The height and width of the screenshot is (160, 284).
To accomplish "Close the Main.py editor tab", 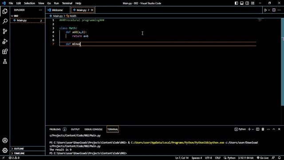I will click(x=92, y=10).
